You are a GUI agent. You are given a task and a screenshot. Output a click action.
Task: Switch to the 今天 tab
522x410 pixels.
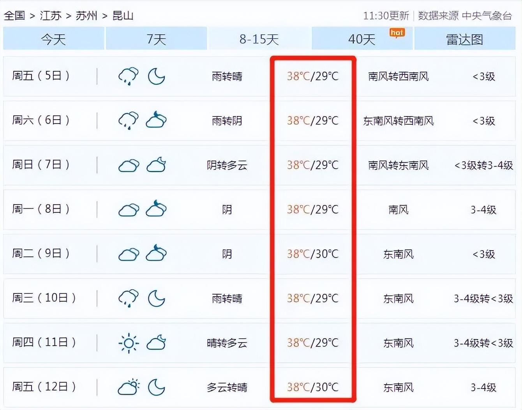(x=53, y=39)
